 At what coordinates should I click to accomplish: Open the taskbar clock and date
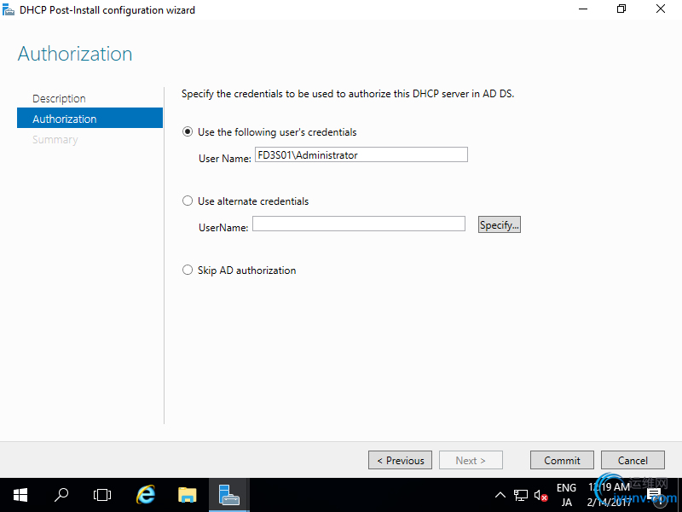609,495
